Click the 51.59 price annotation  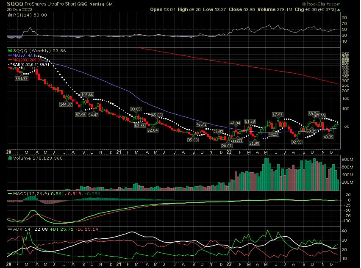click(250, 121)
